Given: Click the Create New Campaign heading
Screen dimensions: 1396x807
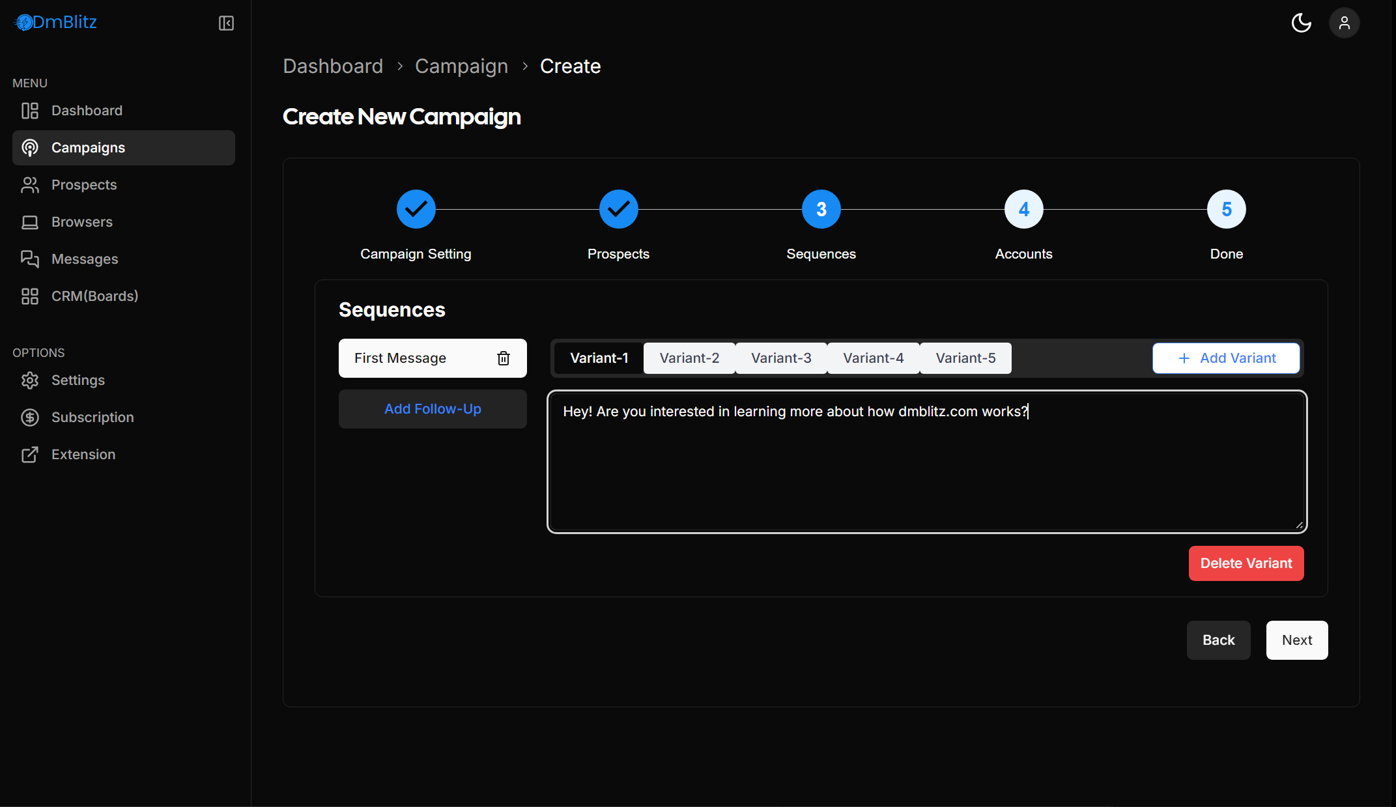Looking at the screenshot, I should click(401, 117).
